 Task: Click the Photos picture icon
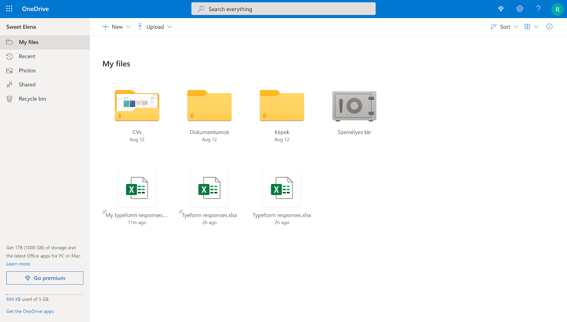coord(10,71)
